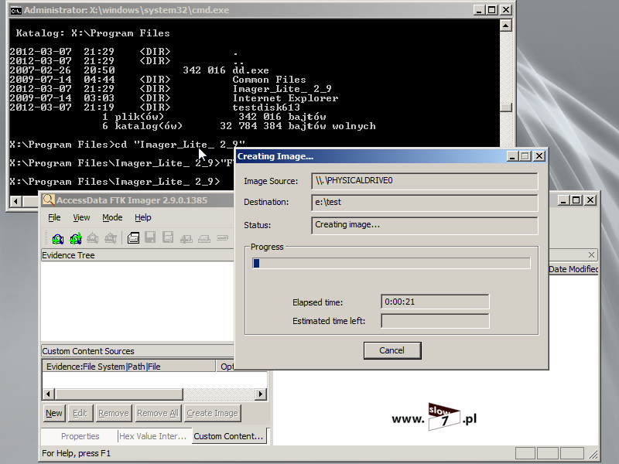The width and height of the screenshot is (619, 464).
Task: Click the Create Custom Content Image toolbar icon
Action: (204, 238)
